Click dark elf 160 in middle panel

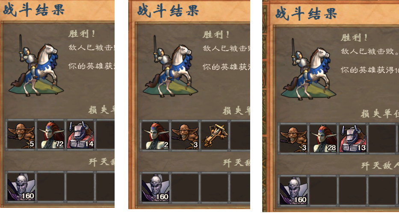[x=156, y=188]
